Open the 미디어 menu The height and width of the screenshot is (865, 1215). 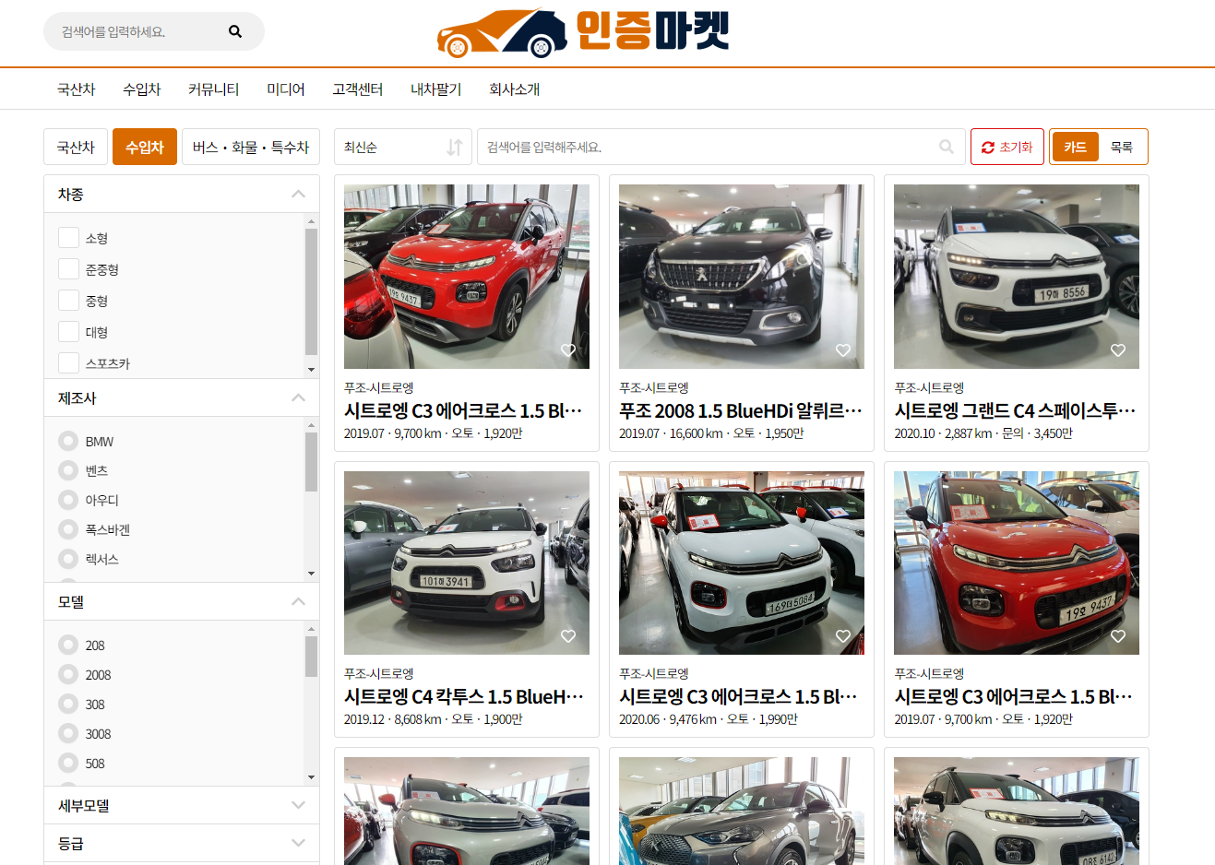285,89
